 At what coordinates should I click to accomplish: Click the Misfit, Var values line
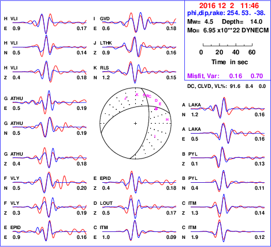pyautogui.click(x=225, y=76)
